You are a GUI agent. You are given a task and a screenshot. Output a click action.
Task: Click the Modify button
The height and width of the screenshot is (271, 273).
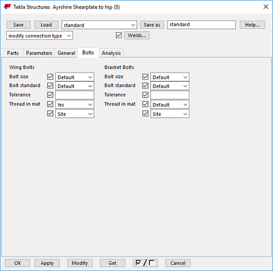80,263
